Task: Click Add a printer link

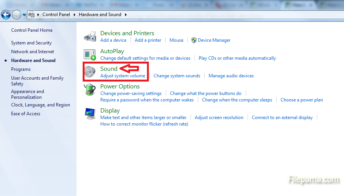Action: point(148,40)
